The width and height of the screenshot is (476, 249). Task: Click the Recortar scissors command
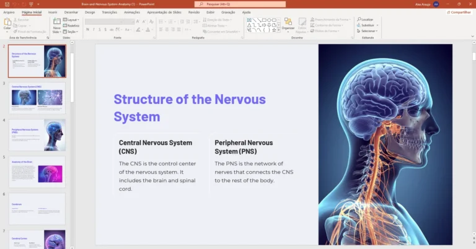pos(21,20)
